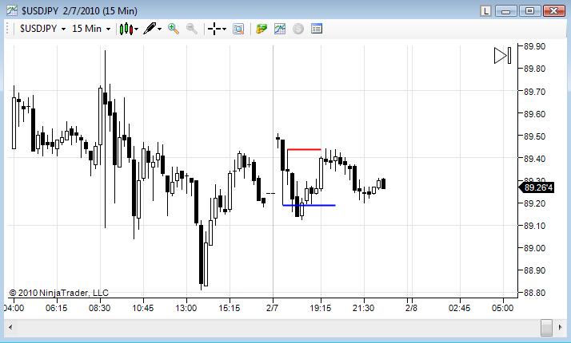The image size is (571, 343).
Task: Click the 19:15 time axis label
Action: pos(321,308)
